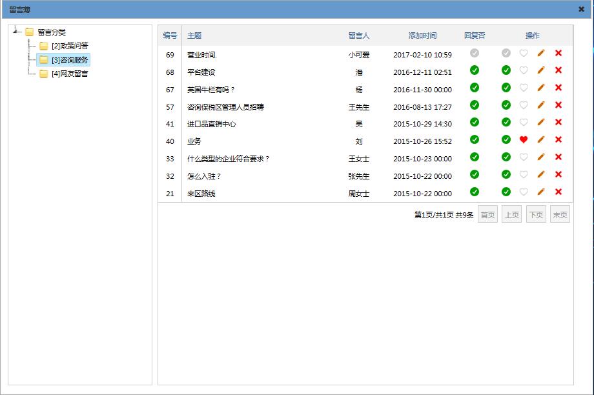This screenshot has width=594, height=395.
Task: Click the 下页 pagination button
Action: click(x=536, y=215)
